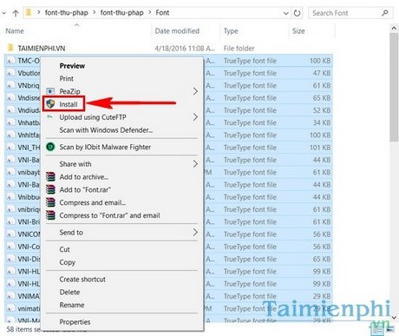Click the Install shield icon

[x=50, y=104]
